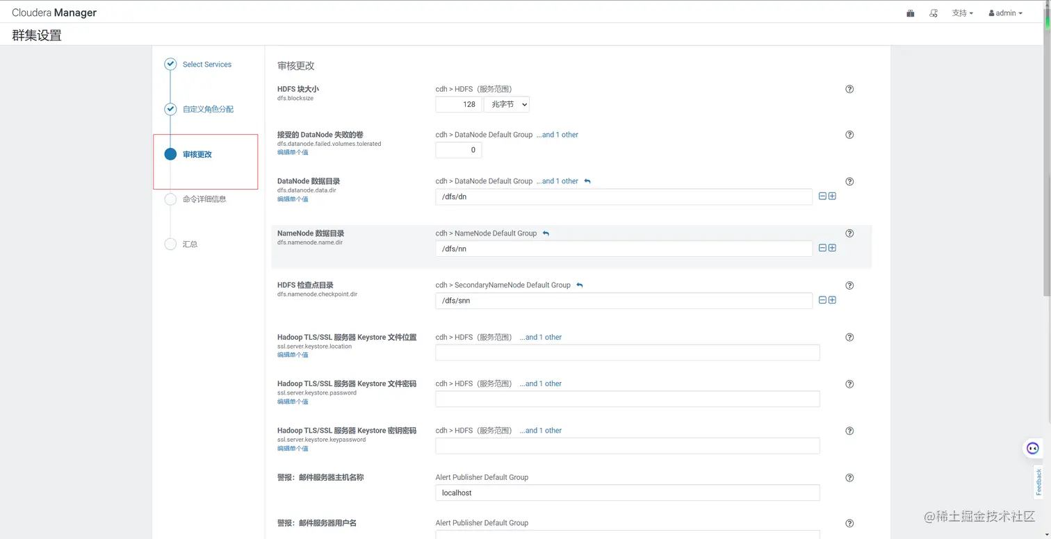
Task: Show help for Keystore 文件位置
Action: 849,337
